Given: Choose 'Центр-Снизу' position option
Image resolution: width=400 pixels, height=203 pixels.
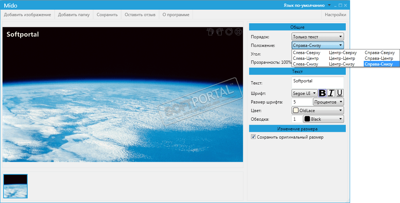Looking at the screenshot, I should point(341,64).
